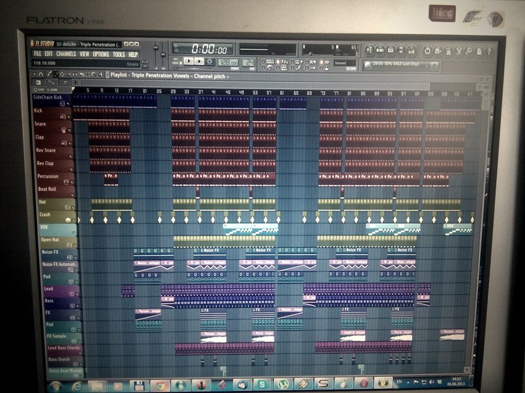The width and height of the screenshot is (525, 393).
Task: Open Google Chrome from the taskbar
Action: click(x=159, y=385)
